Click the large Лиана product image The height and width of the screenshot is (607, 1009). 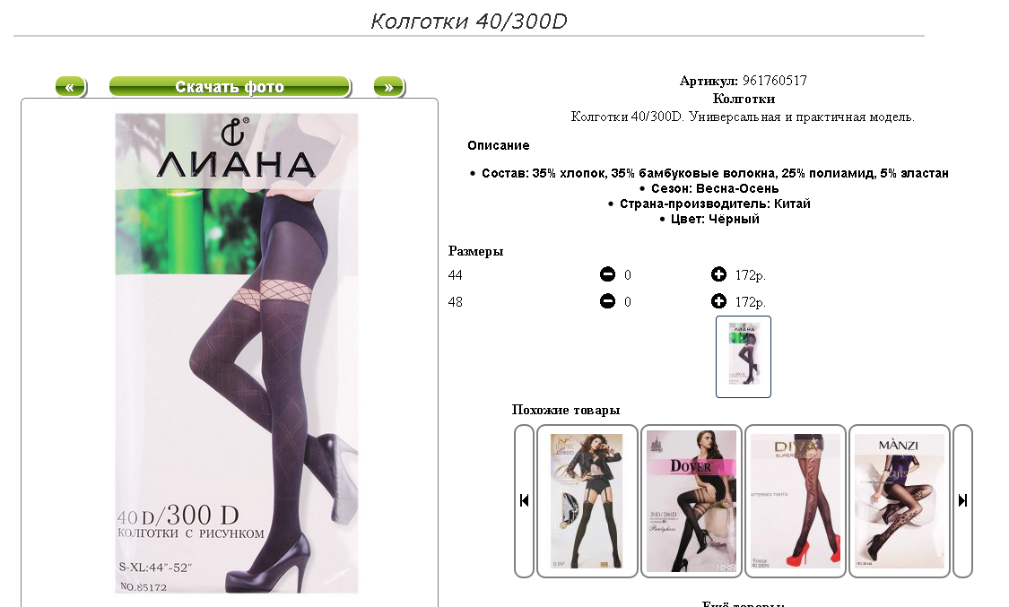(x=237, y=353)
